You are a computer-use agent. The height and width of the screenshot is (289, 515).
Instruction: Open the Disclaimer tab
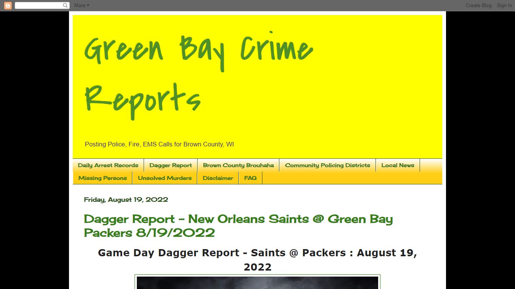pos(218,178)
